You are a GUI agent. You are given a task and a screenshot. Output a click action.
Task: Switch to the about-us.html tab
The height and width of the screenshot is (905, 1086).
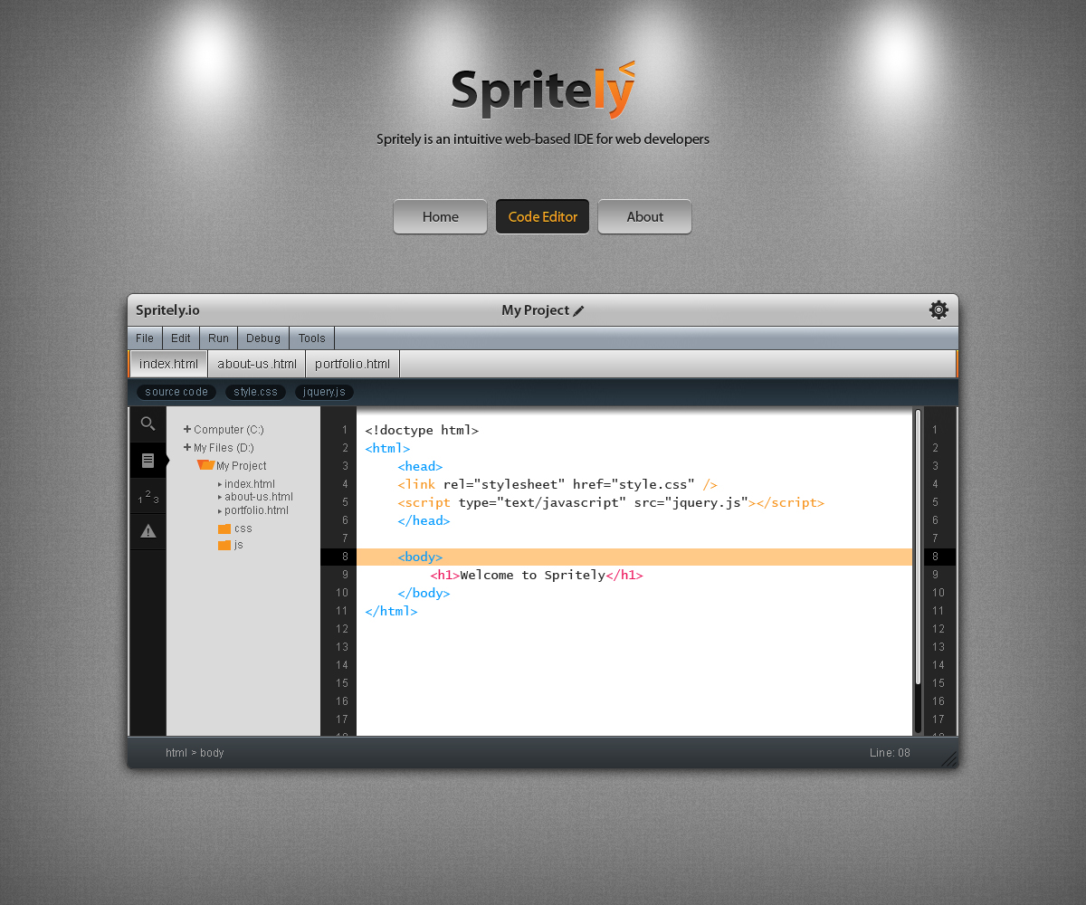tap(257, 364)
